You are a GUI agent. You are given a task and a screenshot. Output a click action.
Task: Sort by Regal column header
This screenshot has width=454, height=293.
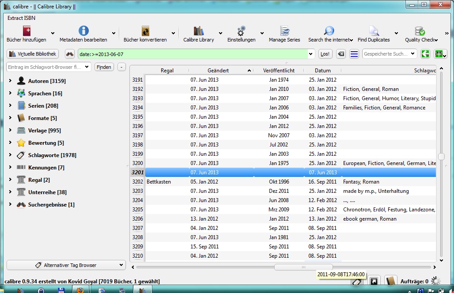(x=167, y=70)
